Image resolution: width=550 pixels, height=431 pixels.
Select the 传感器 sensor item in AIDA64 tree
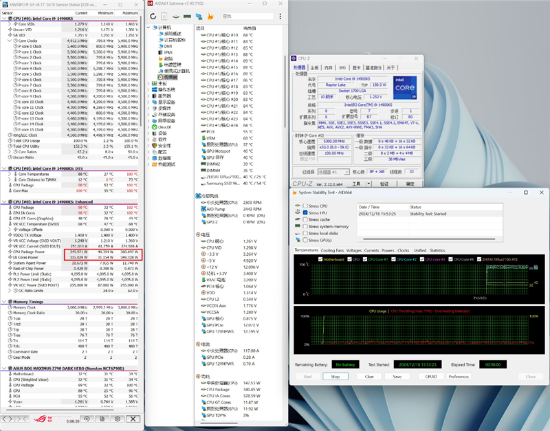click(x=168, y=77)
